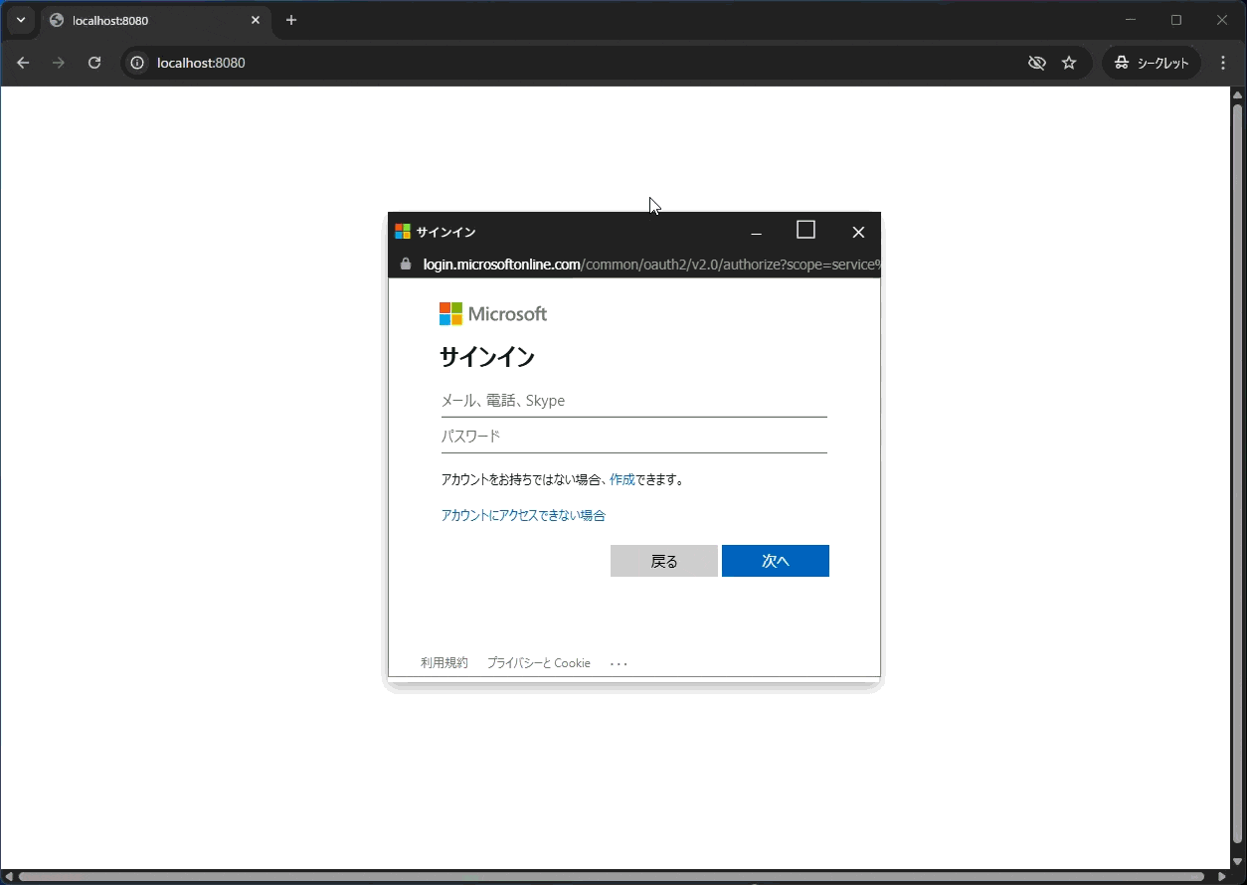The width and height of the screenshot is (1247, 885).
Task: Click the horizontal scrollbar right arrow
Action: 1222,877
